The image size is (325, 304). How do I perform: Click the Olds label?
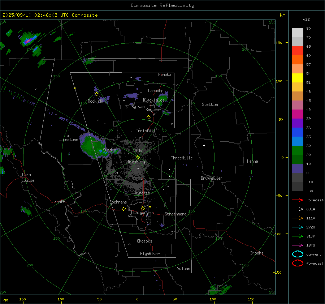pos(138,151)
